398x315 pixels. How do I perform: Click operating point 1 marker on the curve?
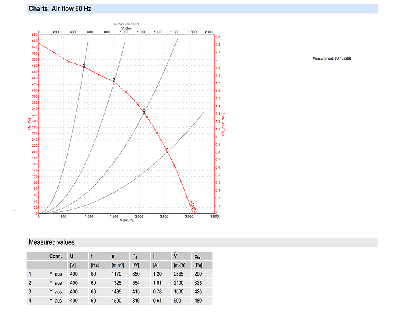[168, 152]
